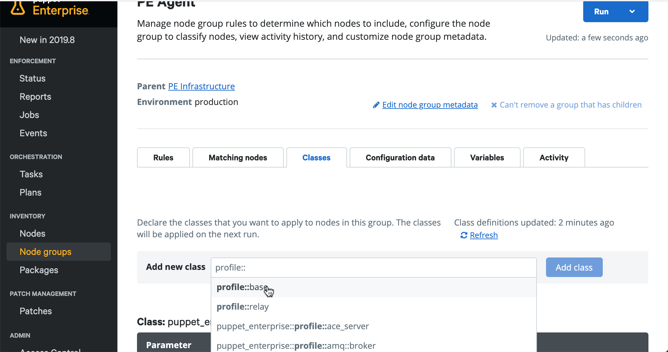Navigate to Reports in the sidebar
This screenshot has width=668, height=352.
[35, 96]
